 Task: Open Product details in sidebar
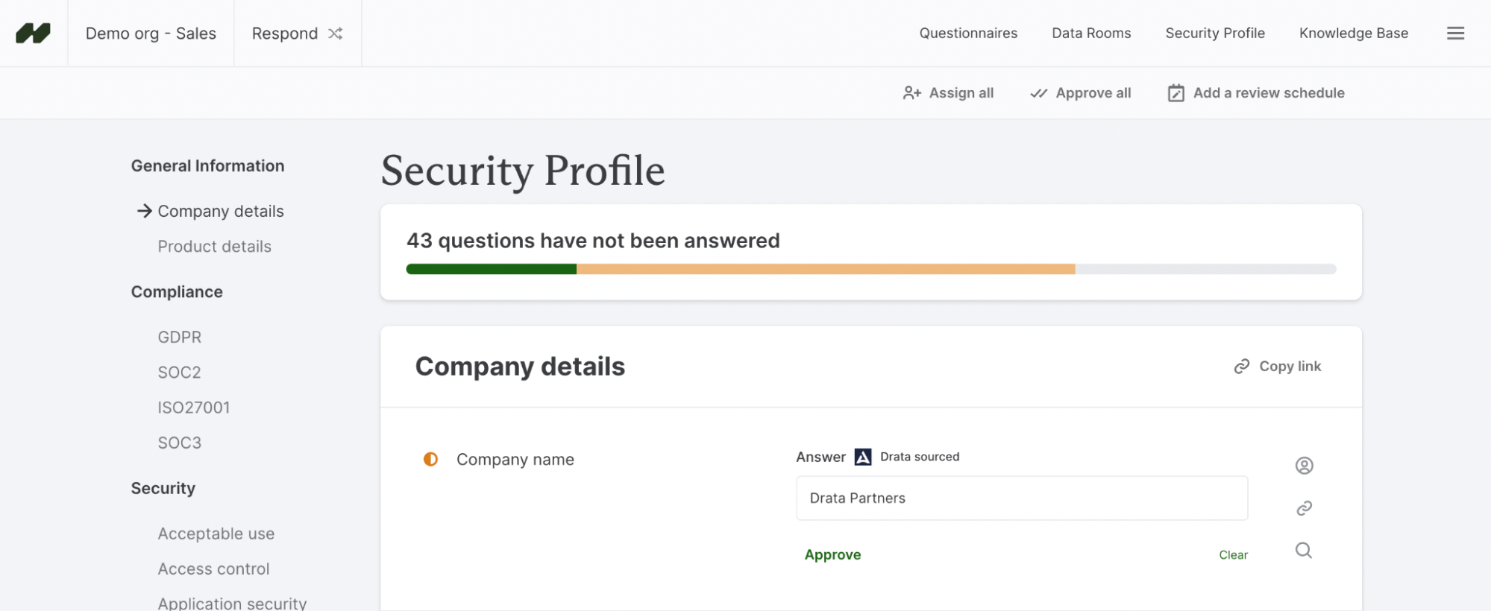click(x=214, y=247)
